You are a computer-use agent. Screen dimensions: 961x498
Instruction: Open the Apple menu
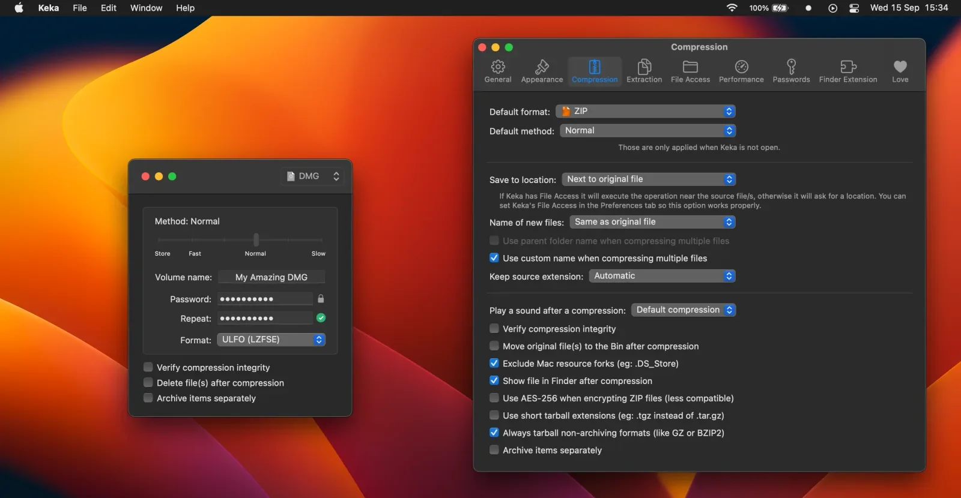pyautogui.click(x=19, y=8)
